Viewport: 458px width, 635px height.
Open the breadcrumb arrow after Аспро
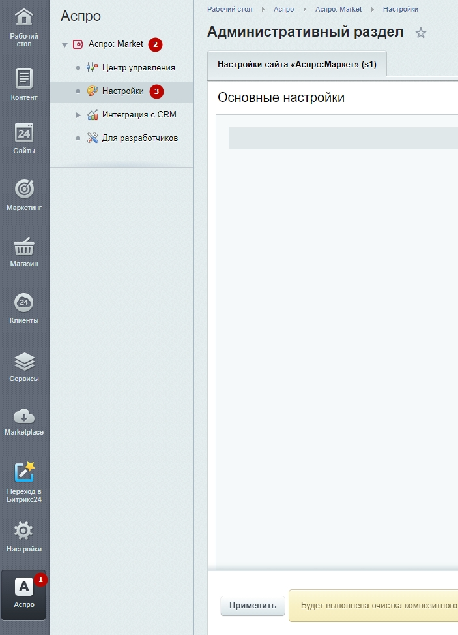pyautogui.click(x=305, y=9)
